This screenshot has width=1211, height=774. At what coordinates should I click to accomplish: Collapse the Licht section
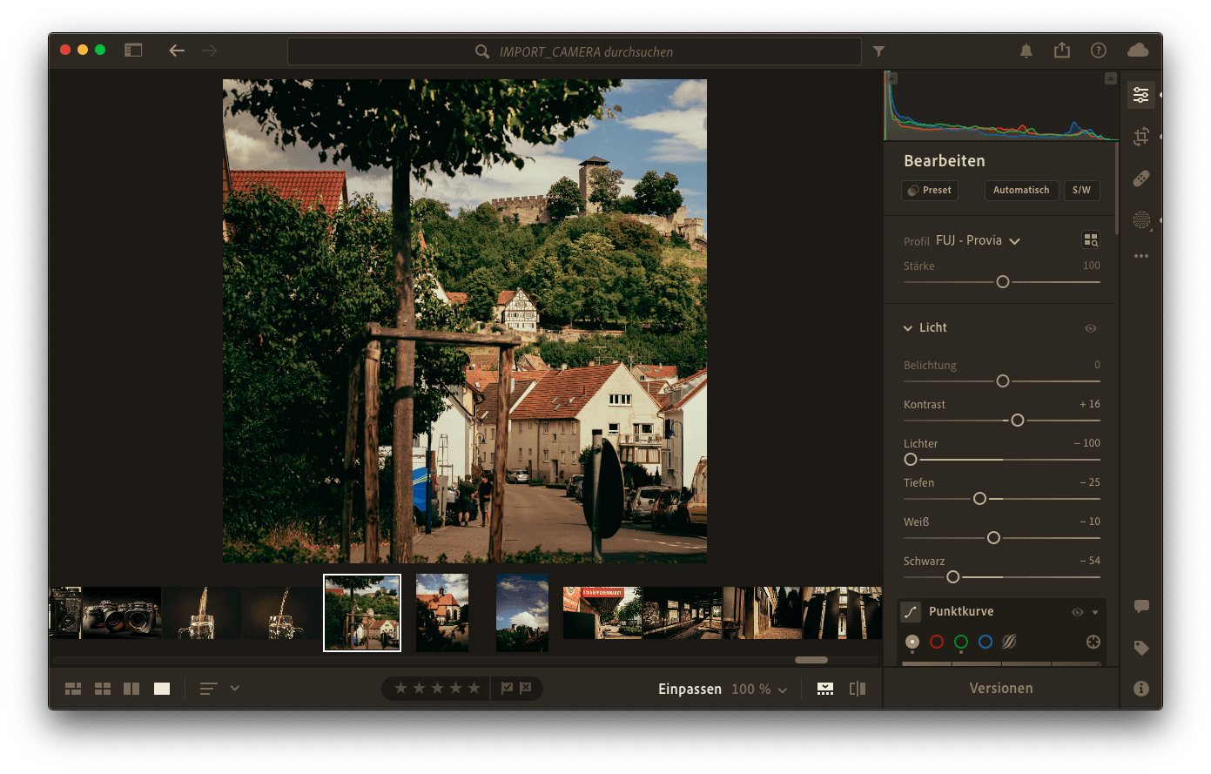[x=908, y=328]
